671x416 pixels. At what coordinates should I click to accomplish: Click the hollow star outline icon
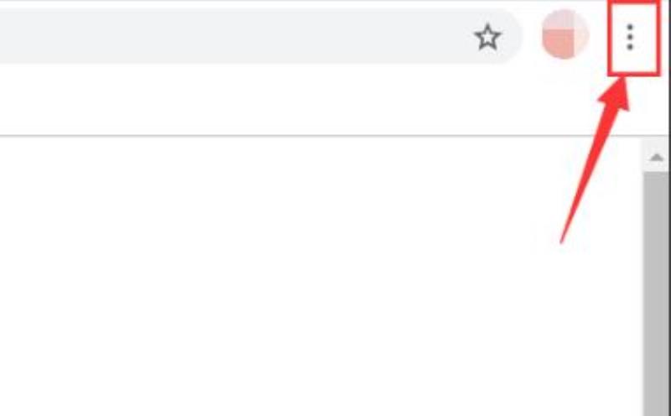click(x=487, y=37)
